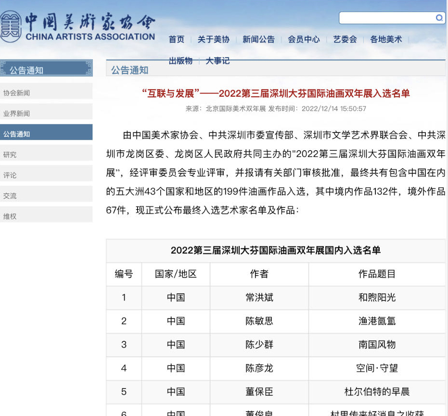Click table cell with artist 常洪斌

tap(259, 298)
